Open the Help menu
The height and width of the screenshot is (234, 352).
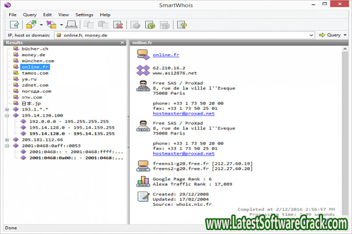[105, 15]
